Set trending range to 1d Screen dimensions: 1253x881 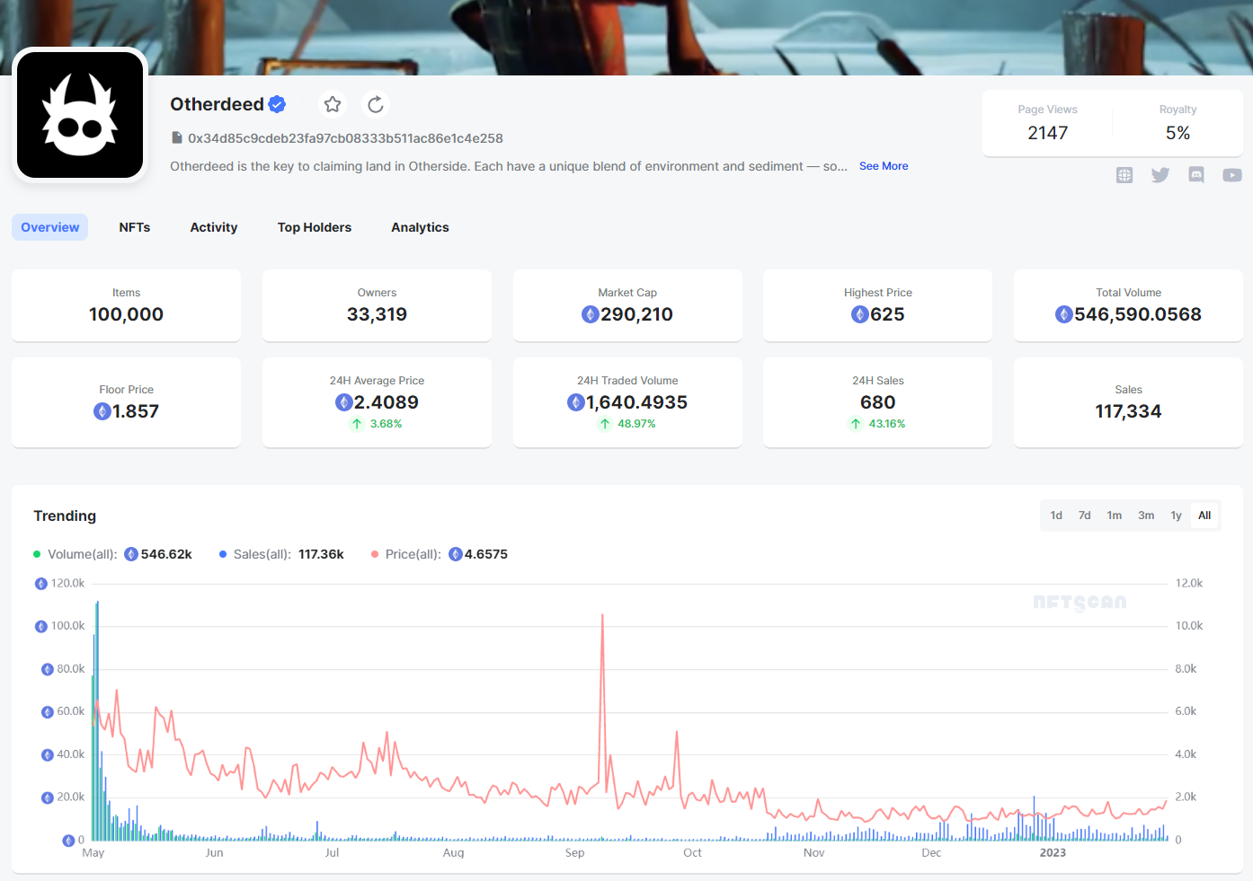(1056, 515)
